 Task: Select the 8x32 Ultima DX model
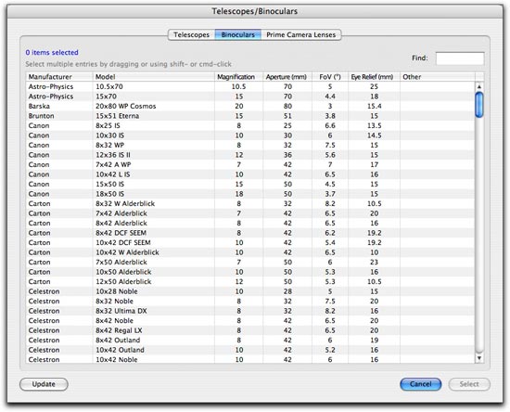(x=121, y=311)
